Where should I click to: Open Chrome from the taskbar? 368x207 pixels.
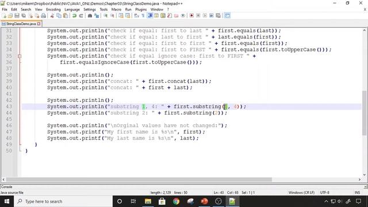(176, 201)
